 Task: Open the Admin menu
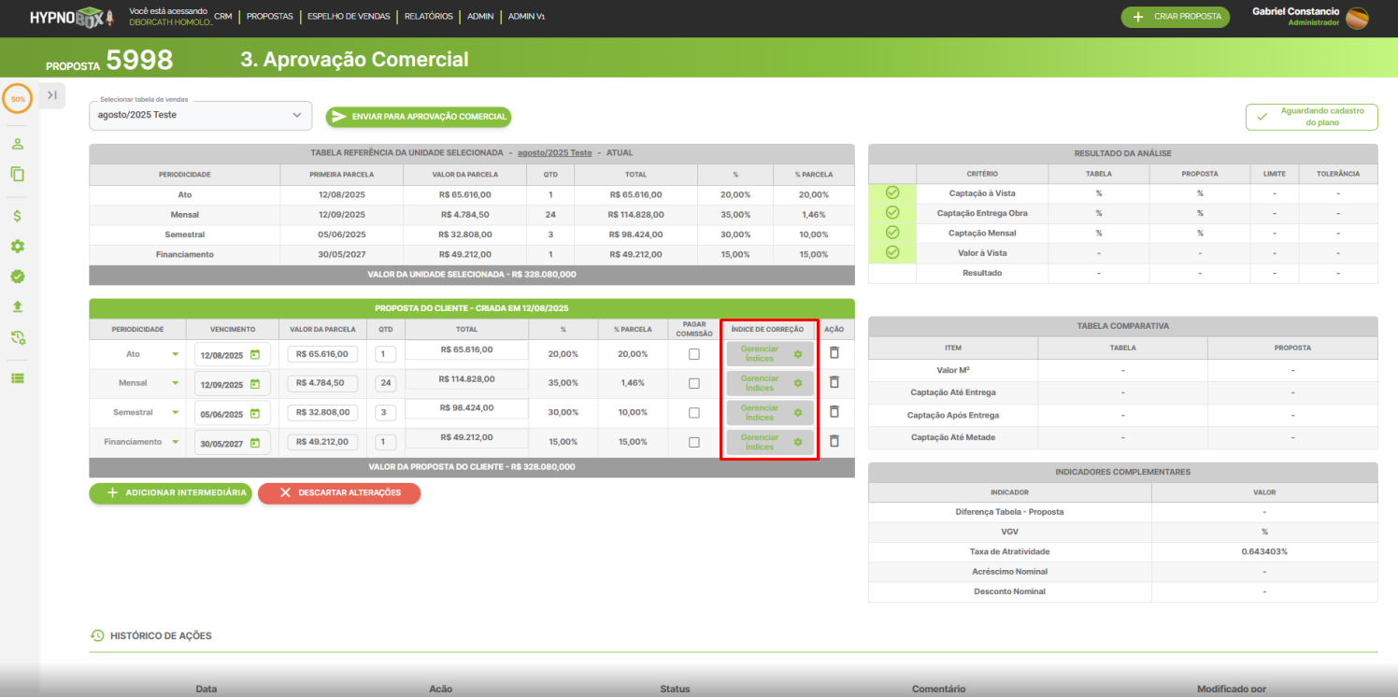[480, 17]
